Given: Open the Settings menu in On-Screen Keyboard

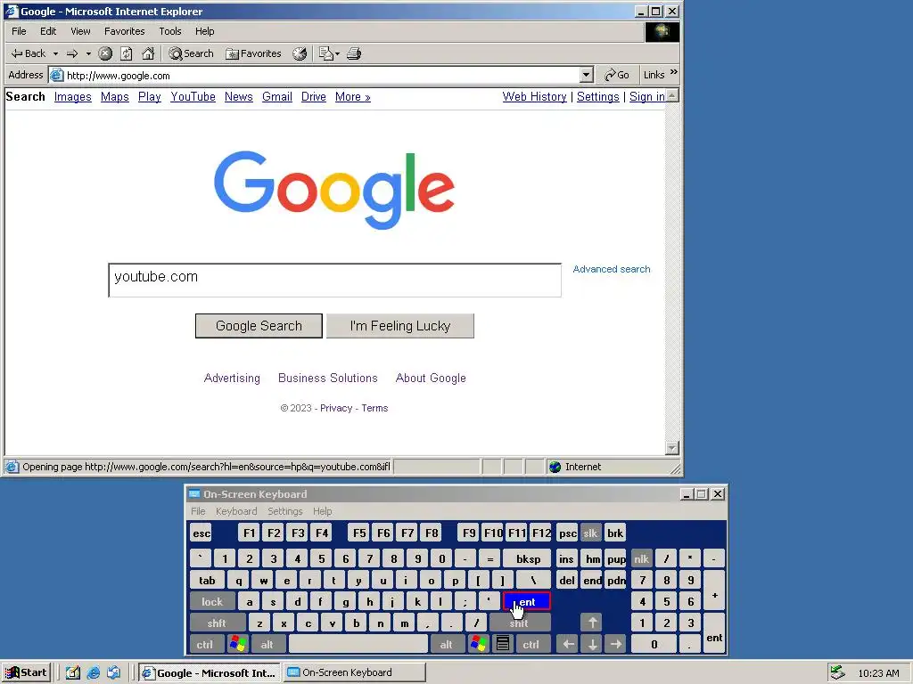Looking at the screenshot, I should 284,511.
